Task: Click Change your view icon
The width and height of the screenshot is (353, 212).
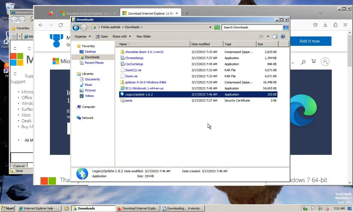Action: tap(261, 36)
